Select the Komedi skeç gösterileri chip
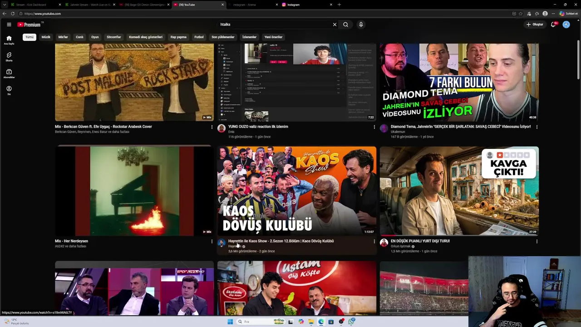The height and width of the screenshot is (327, 581). coord(146,37)
